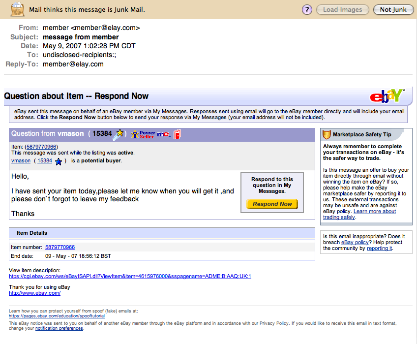Open the 'me' page icon
Viewport: 417px width, 344px height.
tap(164, 134)
